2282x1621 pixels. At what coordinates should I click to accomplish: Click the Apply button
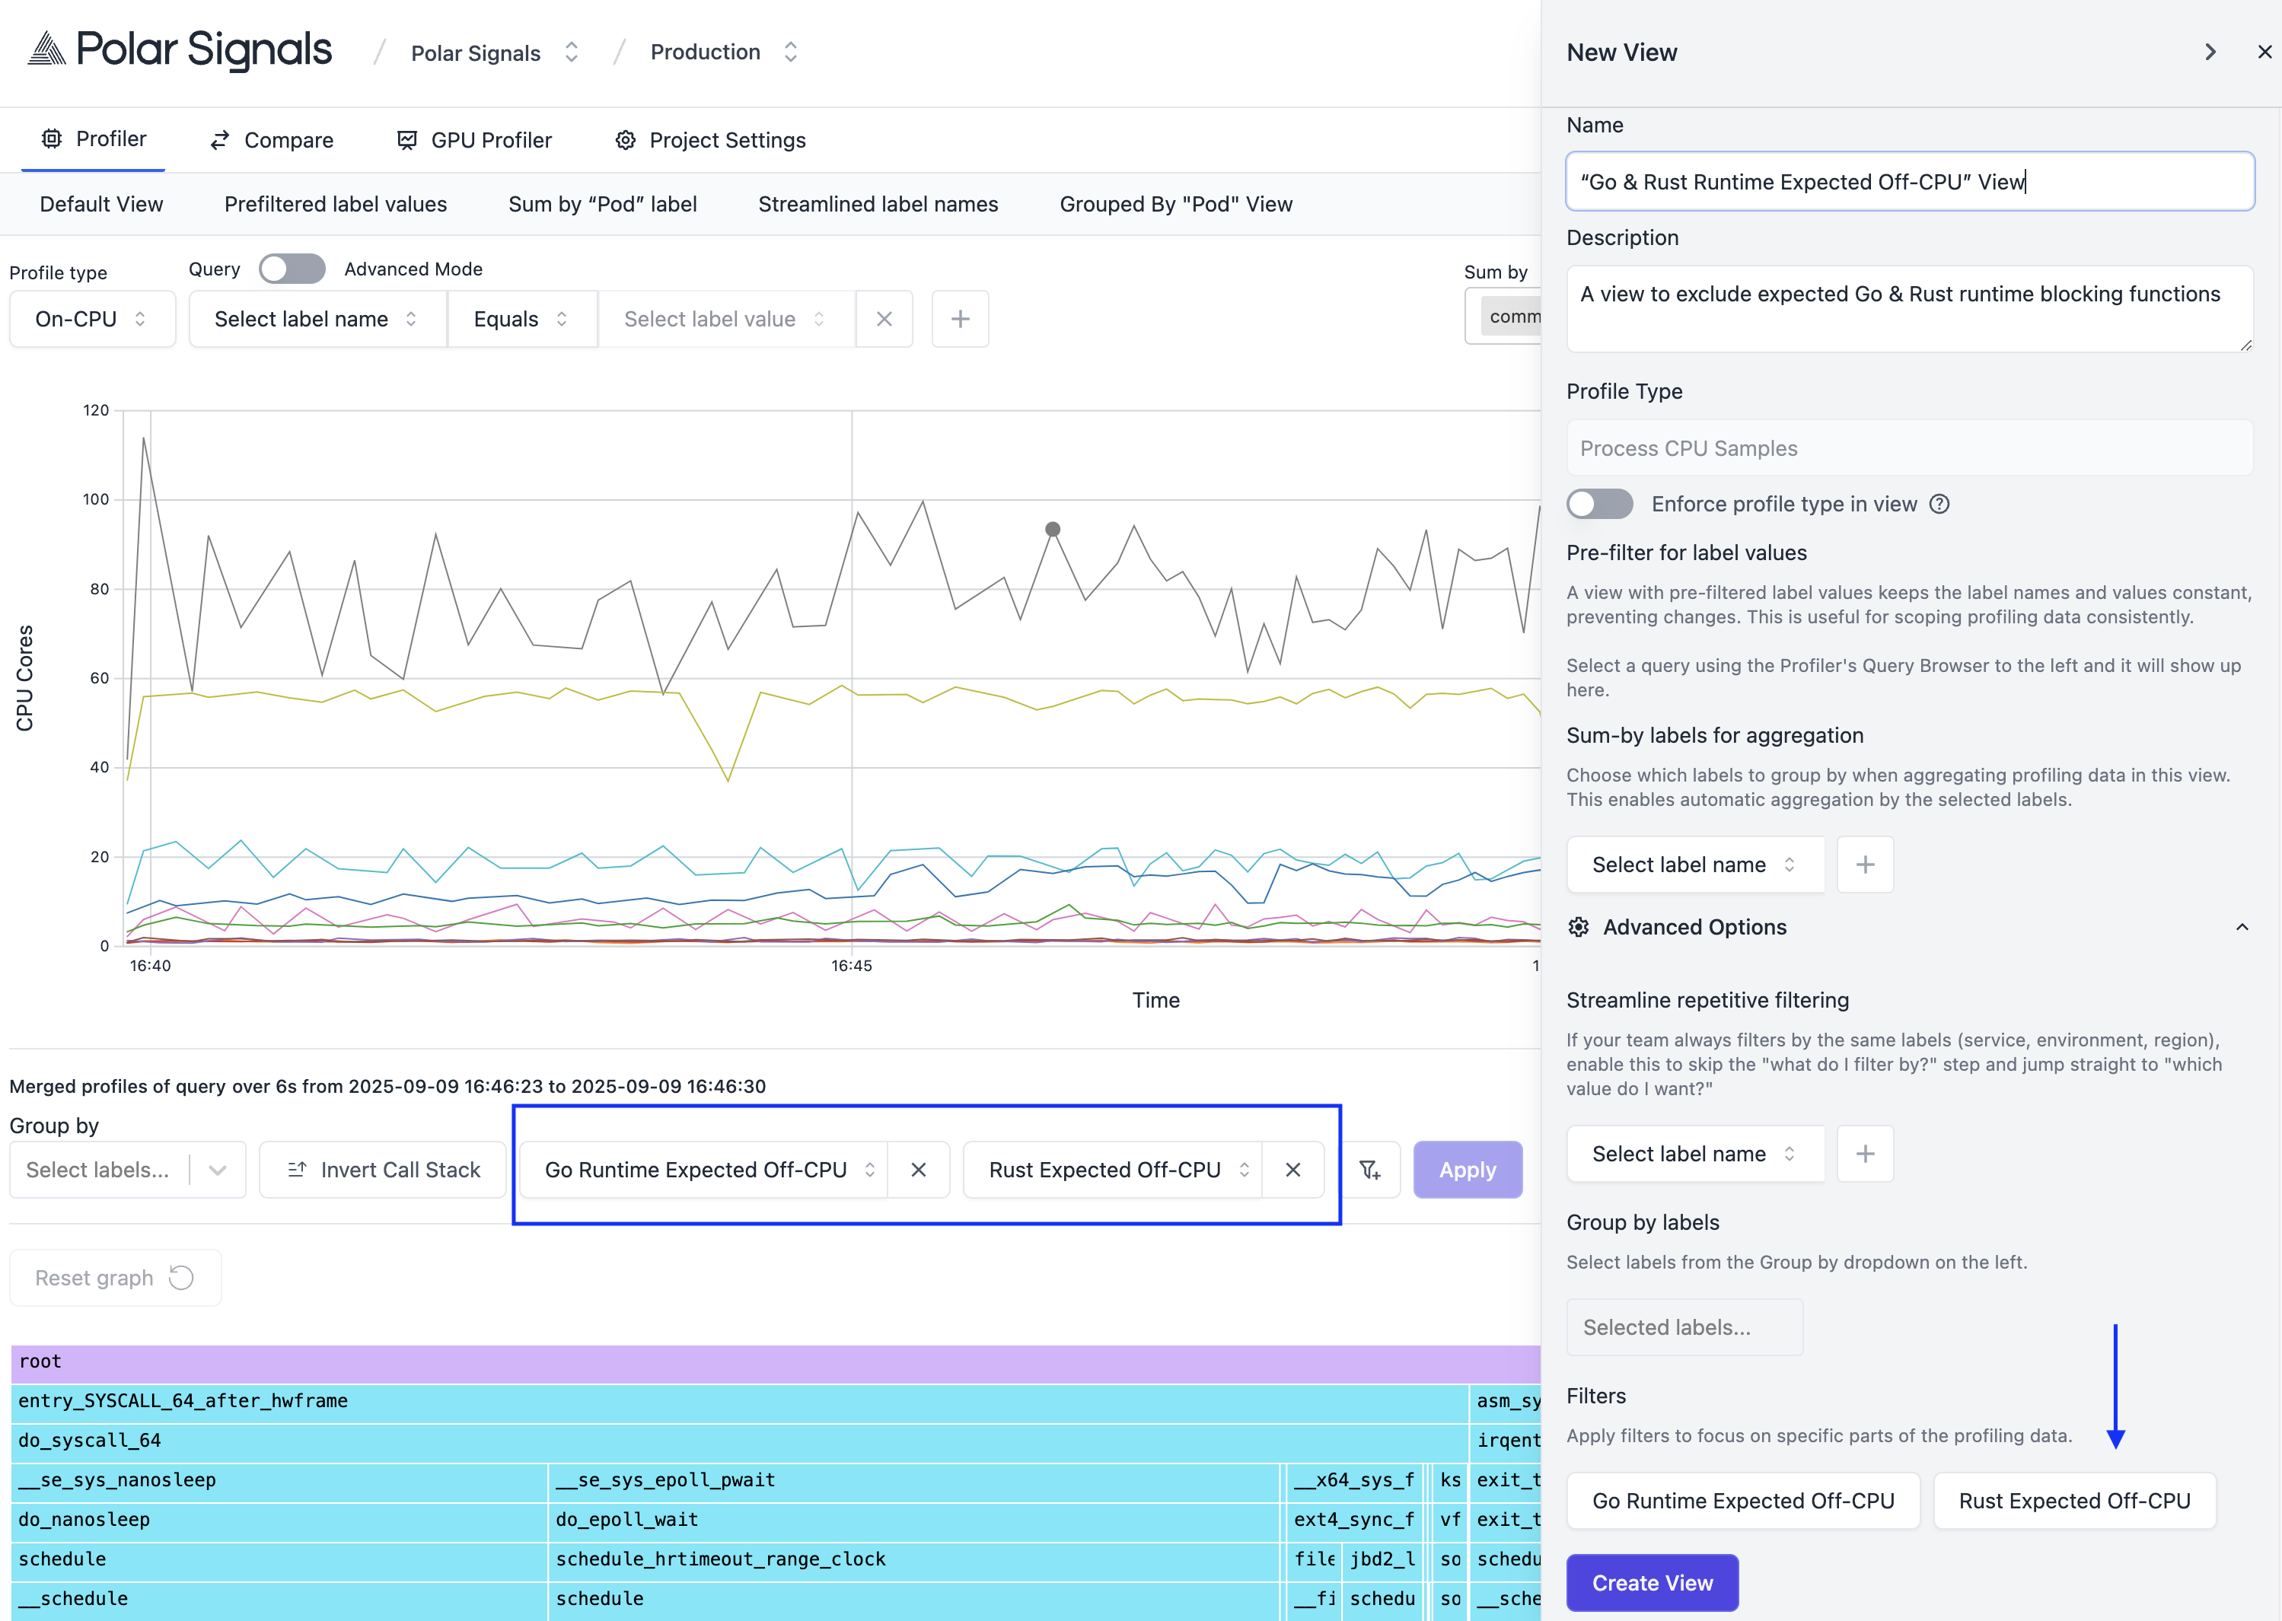coord(1467,1170)
